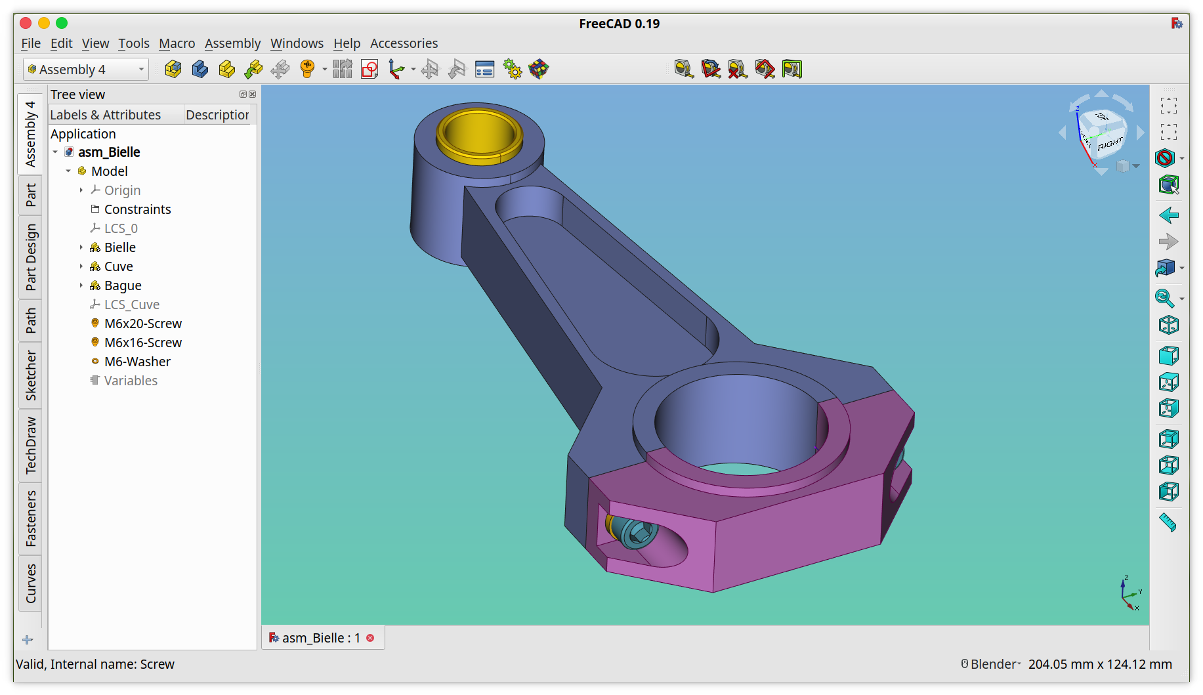Screen dimensions: 1203x695
Task: Click the green-framed tape measure icon
Action: 792,69
